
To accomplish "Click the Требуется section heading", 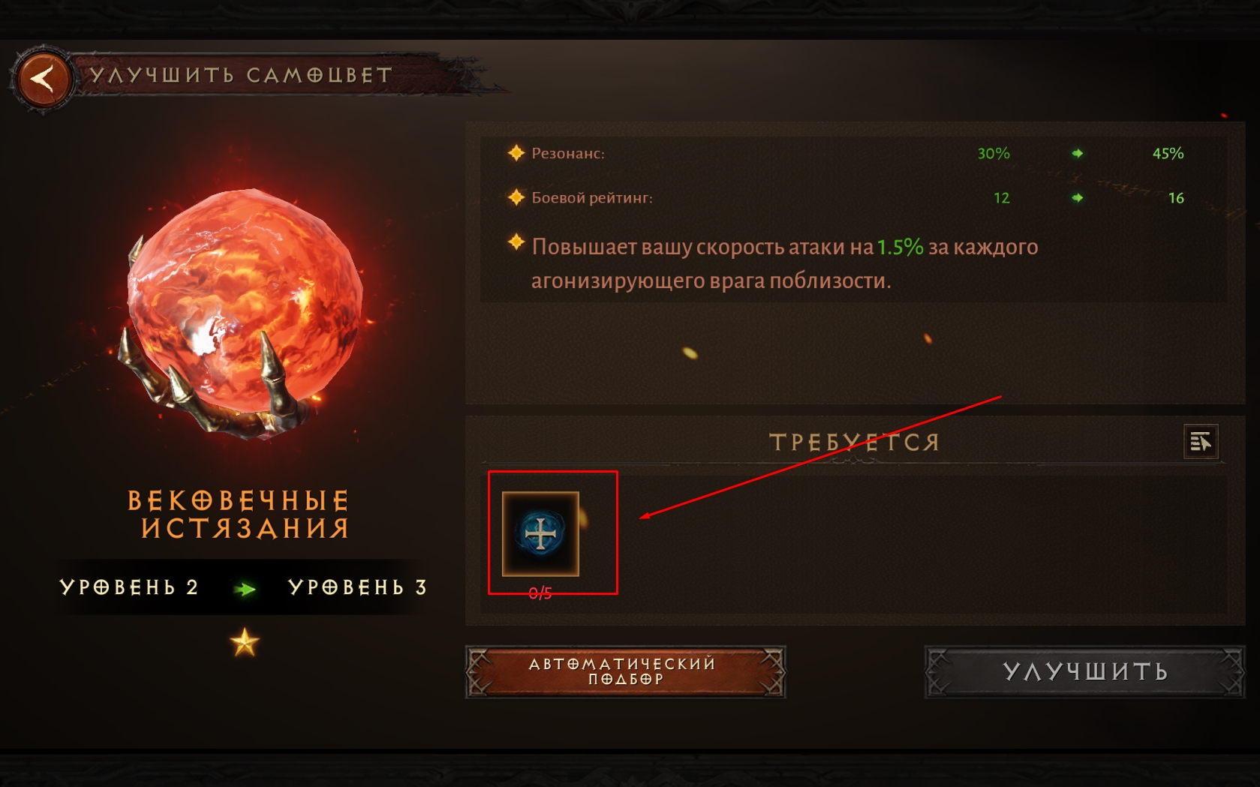I will (x=855, y=443).
